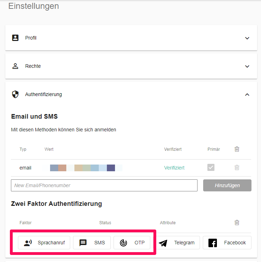Toggle the Primär checkbox for email
Image resolution: width=261 pixels, height=262 pixels.
pos(211,168)
